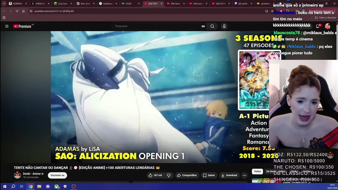Open YouTube notifications bell
338x190 pixels.
point(318,26)
